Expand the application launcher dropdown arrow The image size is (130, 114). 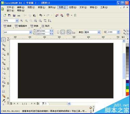point(71,15)
